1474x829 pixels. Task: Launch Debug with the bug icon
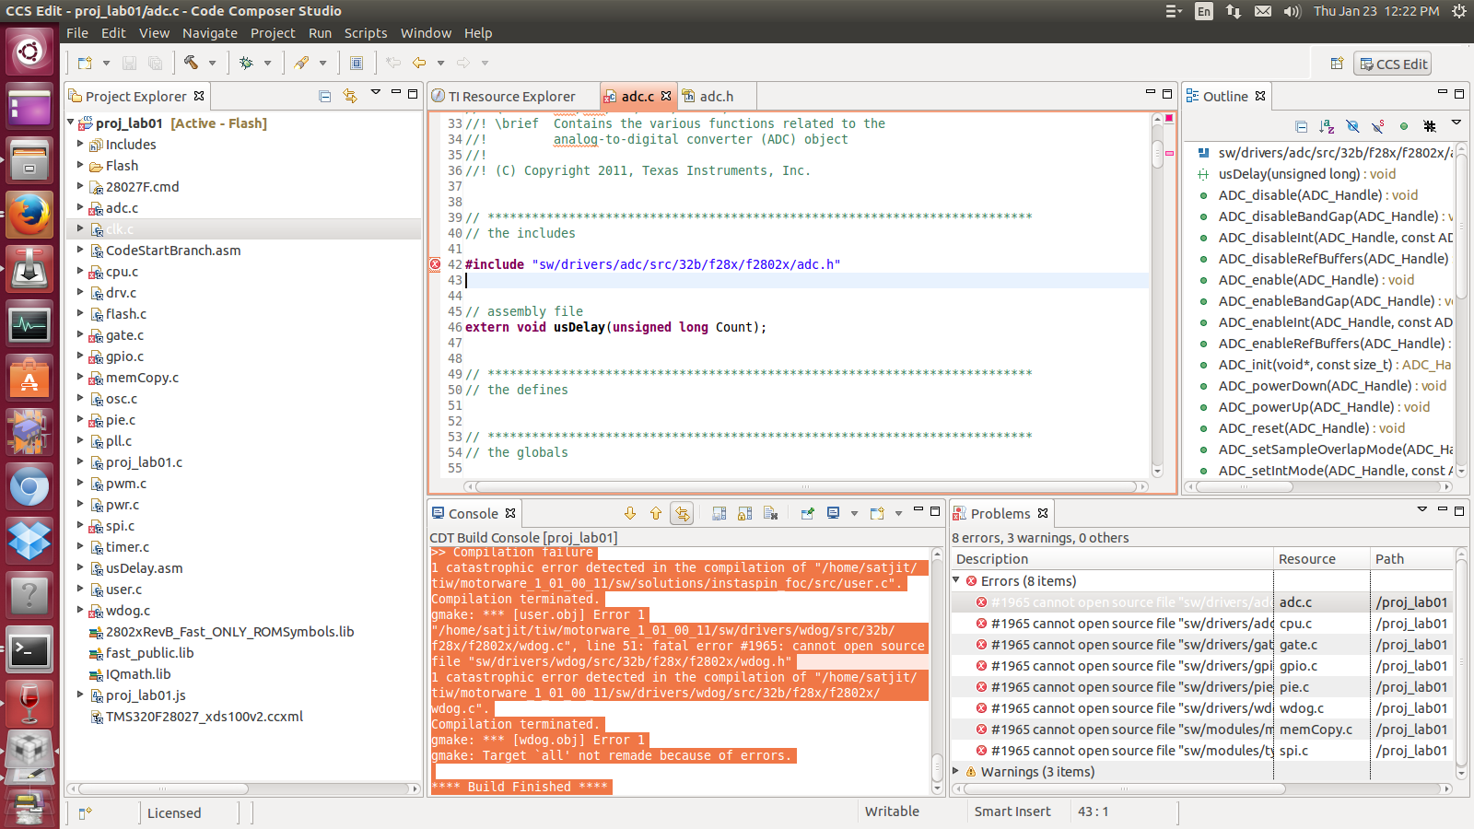coord(246,63)
